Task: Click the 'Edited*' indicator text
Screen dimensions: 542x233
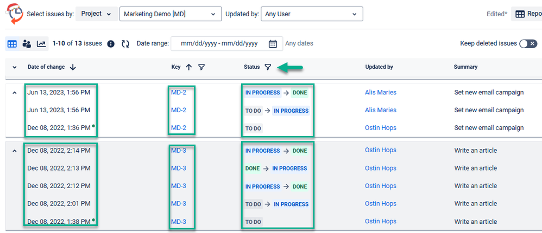Action: point(497,14)
